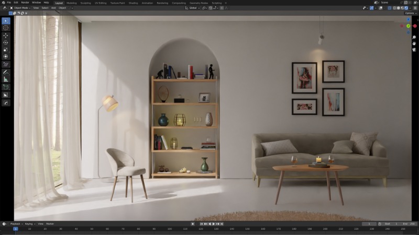419x235 pixels.
Task: Select the Cursor tool in left toolbar
Action: 6,28
